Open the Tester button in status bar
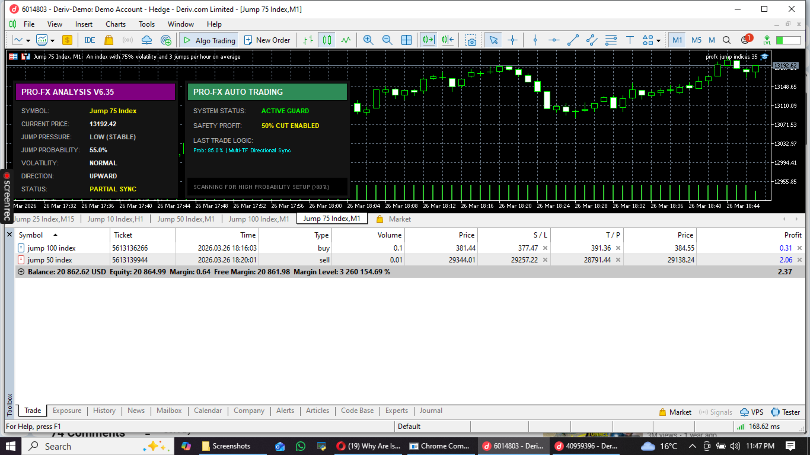This screenshot has height=455, width=810. [786, 412]
